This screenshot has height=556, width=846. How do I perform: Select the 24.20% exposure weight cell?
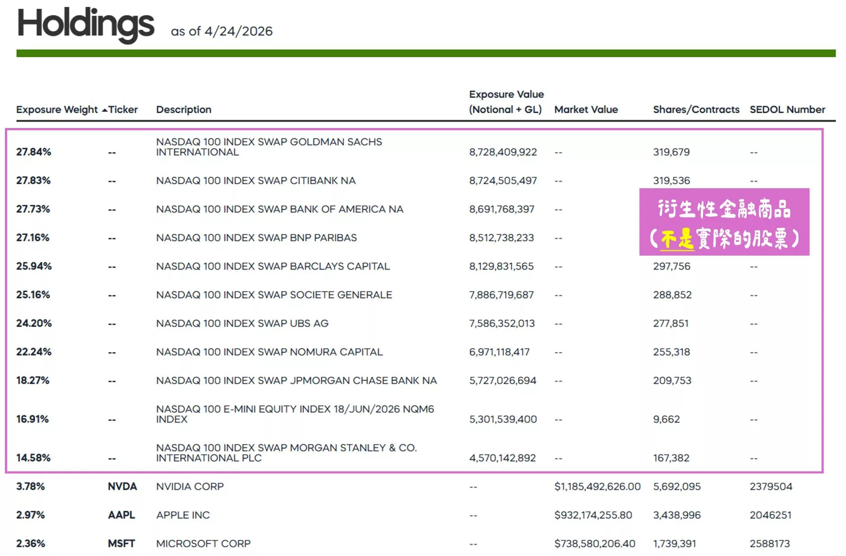pos(34,323)
